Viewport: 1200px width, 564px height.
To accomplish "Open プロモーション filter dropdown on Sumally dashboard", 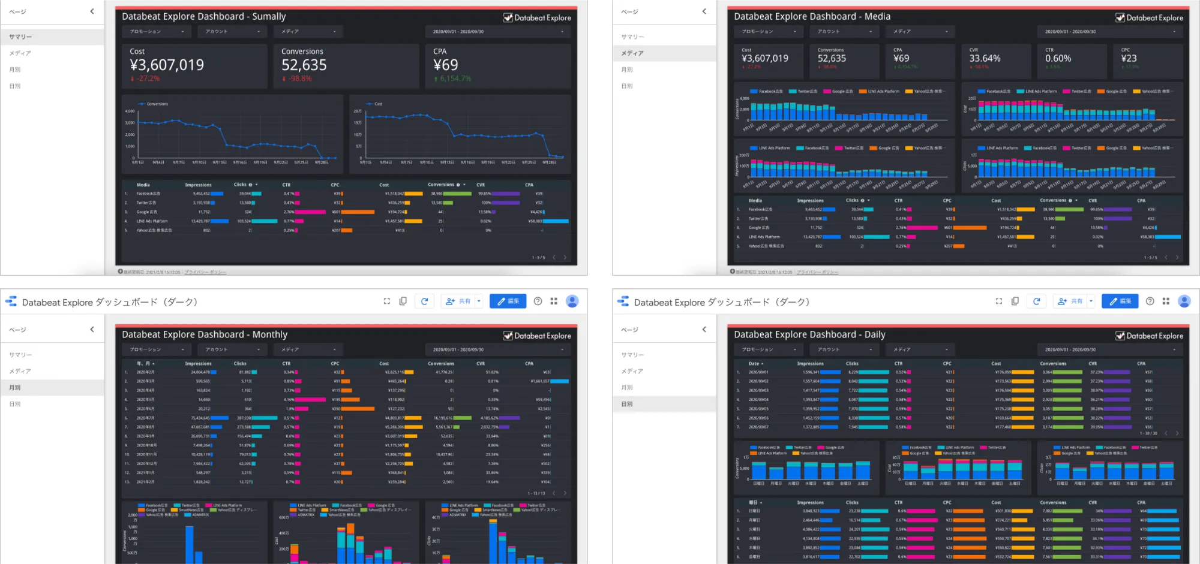I will point(156,31).
